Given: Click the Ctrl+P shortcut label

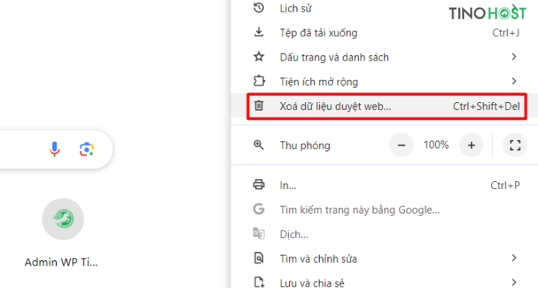Looking at the screenshot, I should tap(505, 185).
